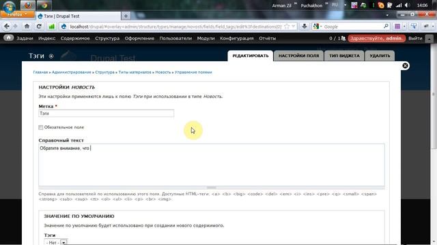Click the Выйти logout link
This screenshot has width=437, height=245.
tap(415, 38)
